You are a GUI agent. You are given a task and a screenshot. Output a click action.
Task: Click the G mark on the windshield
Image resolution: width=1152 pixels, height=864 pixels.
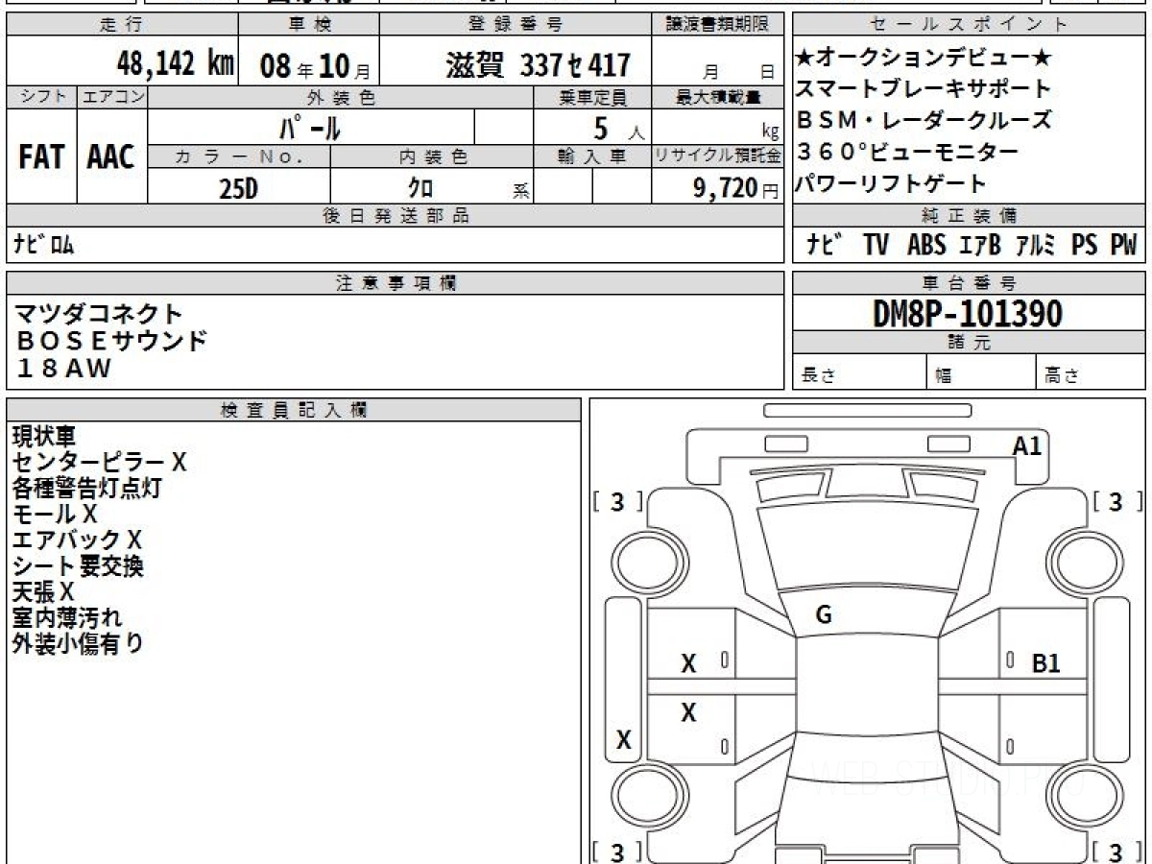pos(824,615)
